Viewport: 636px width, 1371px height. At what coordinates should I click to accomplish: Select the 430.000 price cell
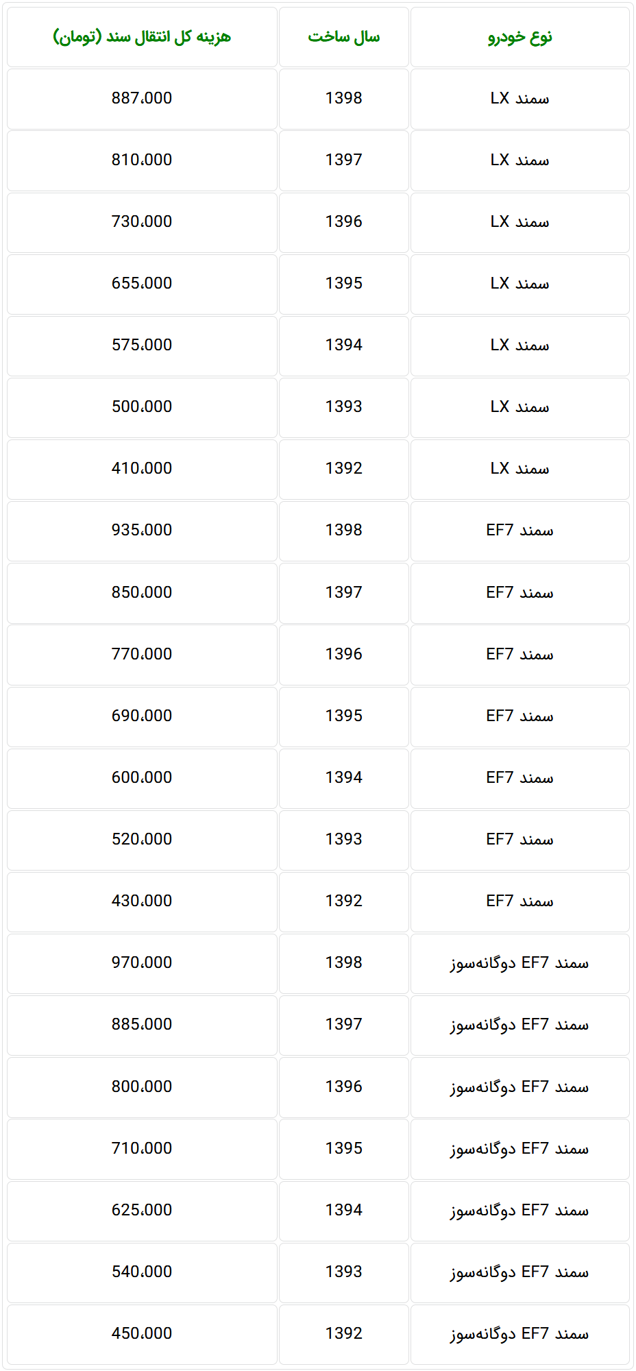pos(142,901)
